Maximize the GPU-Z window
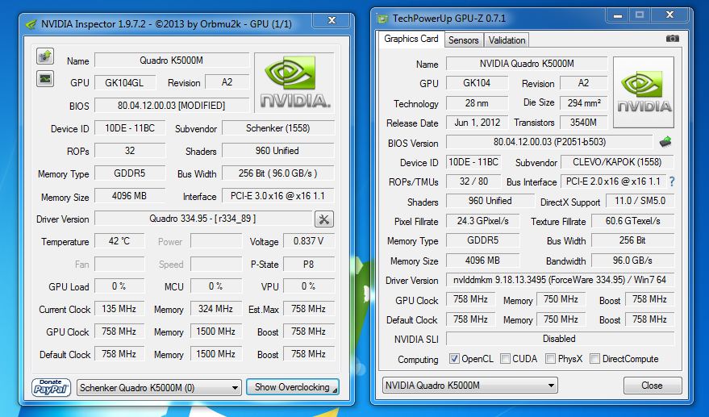Viewport: 709px width, 417px height. click(x=640, y=15)
